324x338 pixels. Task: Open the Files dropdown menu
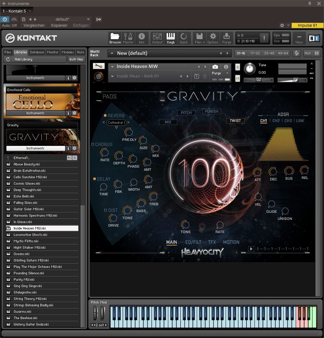pos(199,38)
